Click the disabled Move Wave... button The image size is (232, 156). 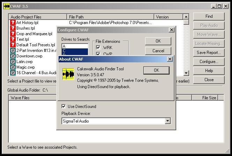click(x=209, y=34)
